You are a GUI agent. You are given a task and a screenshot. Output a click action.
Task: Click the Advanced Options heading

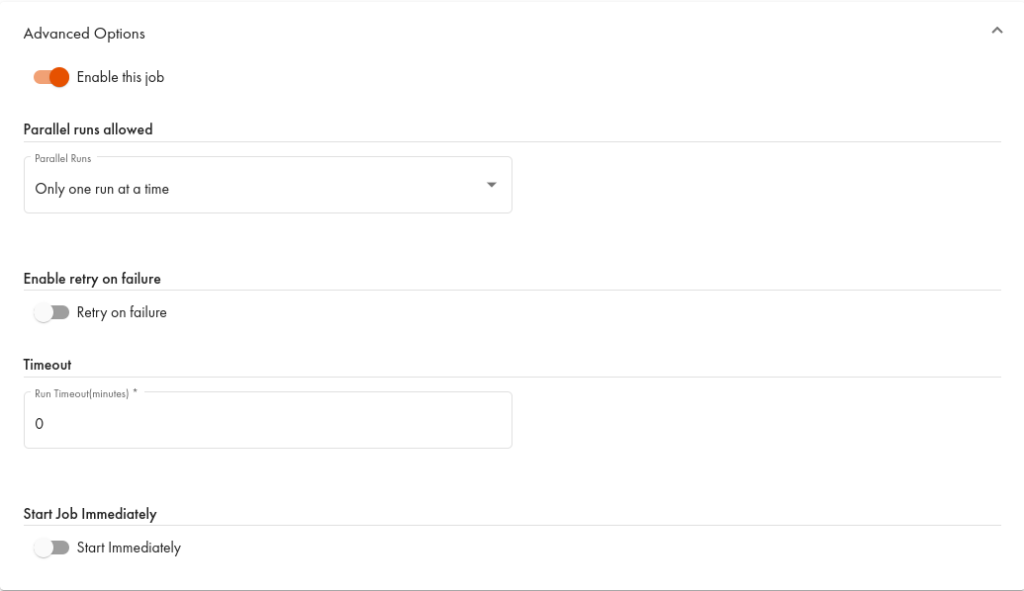pyautogui.click(x=84, y=33)
